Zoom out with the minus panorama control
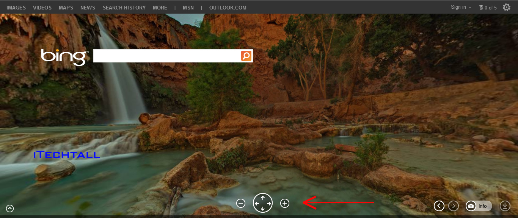 [x=241, y=203]
